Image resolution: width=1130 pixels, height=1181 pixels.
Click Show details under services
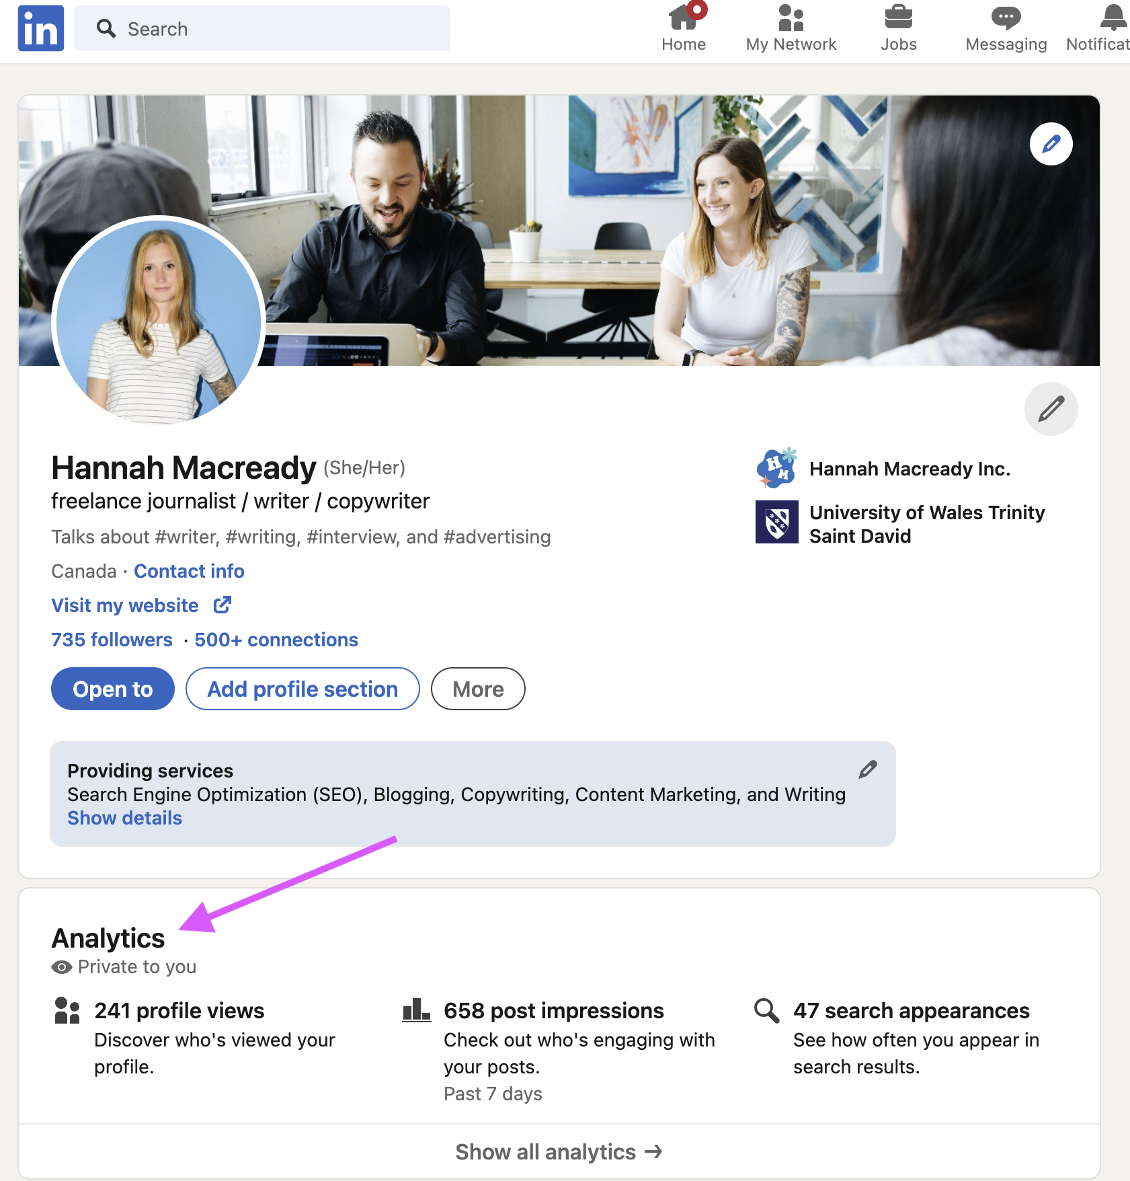(124, 818)
